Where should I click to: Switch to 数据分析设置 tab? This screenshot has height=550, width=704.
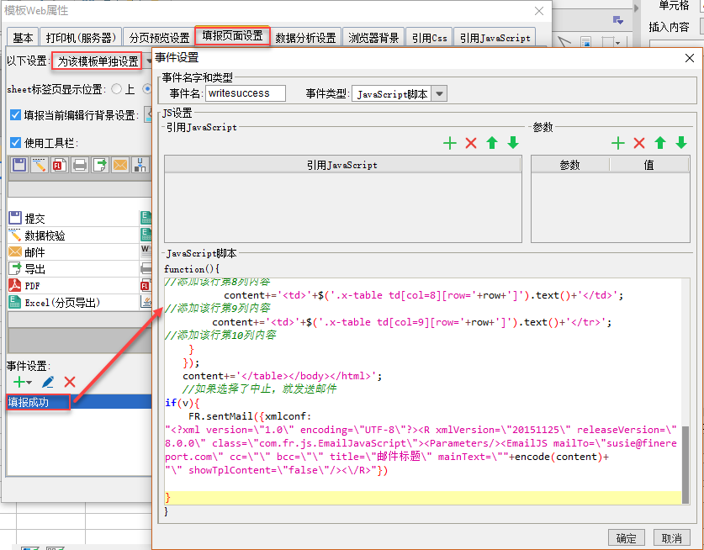[x=305, y=38]
